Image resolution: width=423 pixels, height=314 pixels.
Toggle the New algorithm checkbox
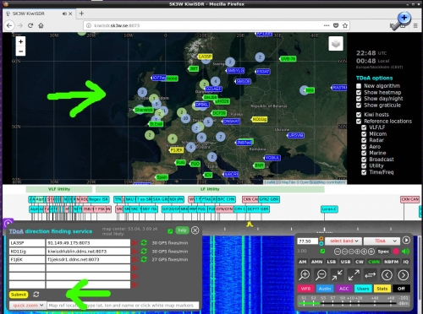[359, 86]
